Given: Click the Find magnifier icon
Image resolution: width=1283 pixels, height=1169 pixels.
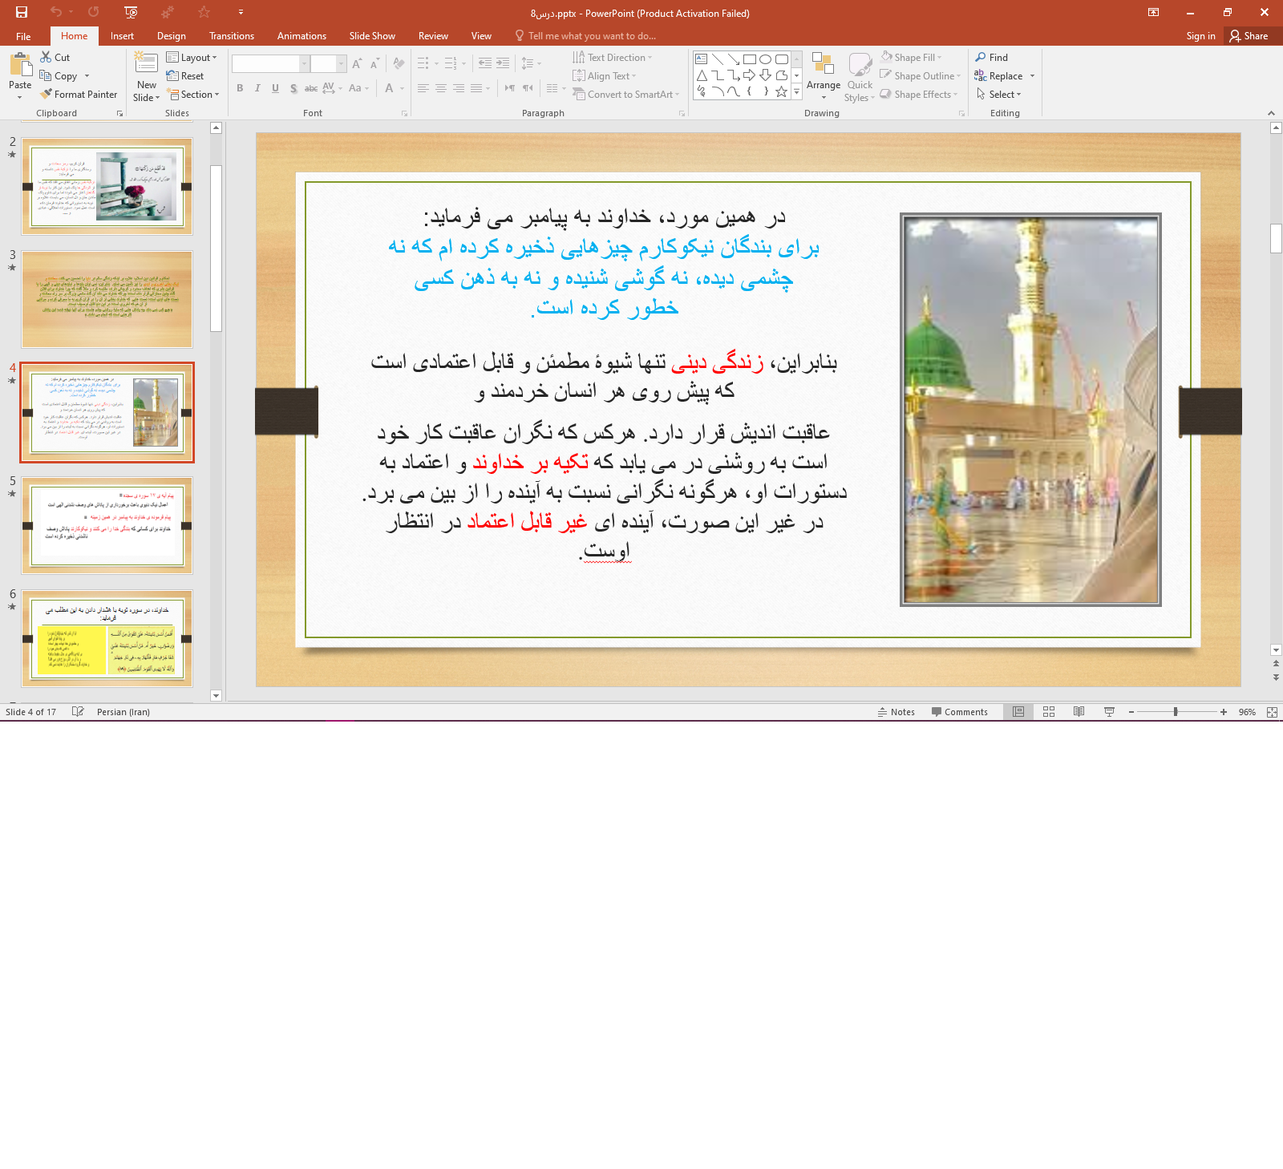Looking at the screenshot, I should (981, 58).
